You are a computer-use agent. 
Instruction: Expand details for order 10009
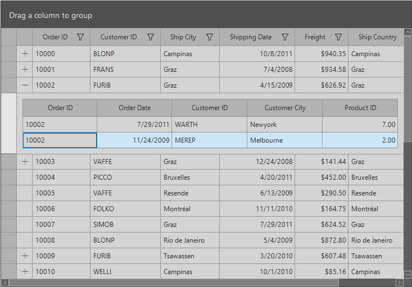coord(25,256)
